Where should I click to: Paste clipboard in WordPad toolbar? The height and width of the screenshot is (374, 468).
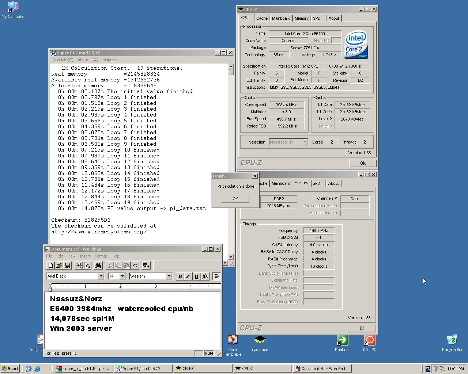(x=127, y=266)
